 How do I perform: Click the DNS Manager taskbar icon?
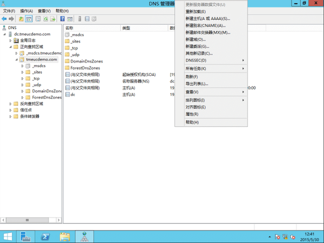[85, 237]
